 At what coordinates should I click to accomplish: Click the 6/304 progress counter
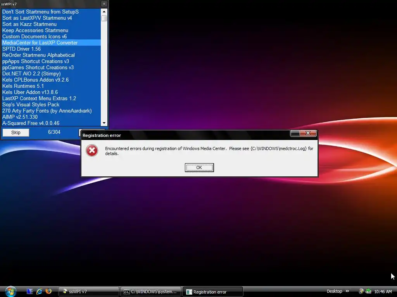pyautogui.click(x=54, y=132)
